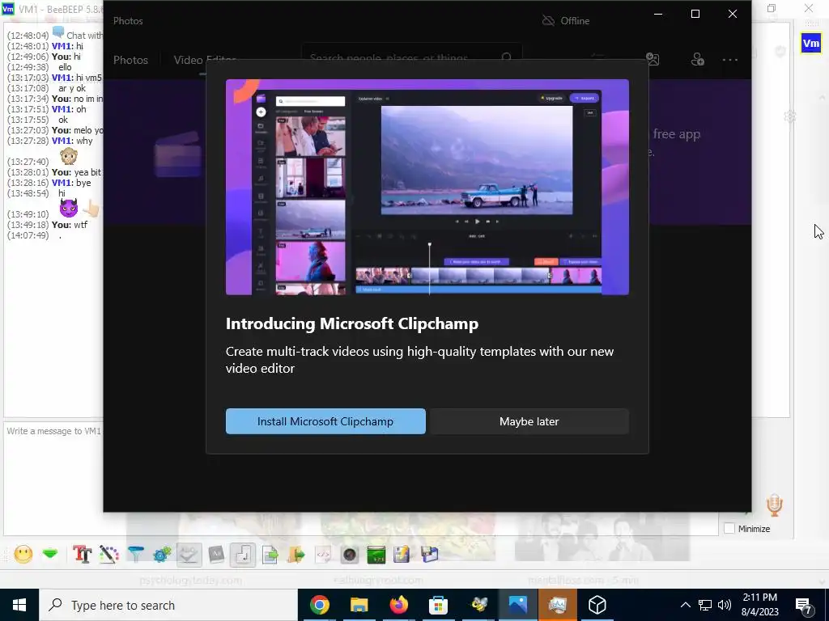The image size is (829, 621).
Task: Click the Photos app icon on taskbar
Action: click(x=518, y=605)
